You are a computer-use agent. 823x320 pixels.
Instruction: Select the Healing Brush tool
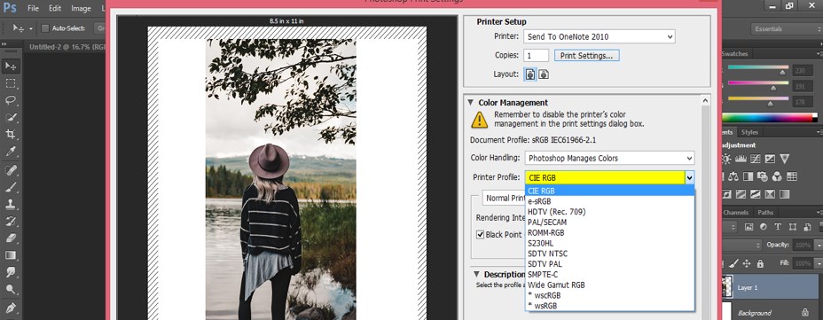click(11, 170)
